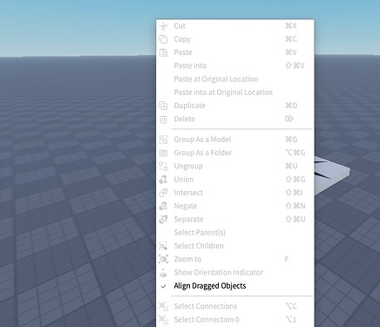
Task: Click the Intersect icon
Action: click(x=163, y=193)
